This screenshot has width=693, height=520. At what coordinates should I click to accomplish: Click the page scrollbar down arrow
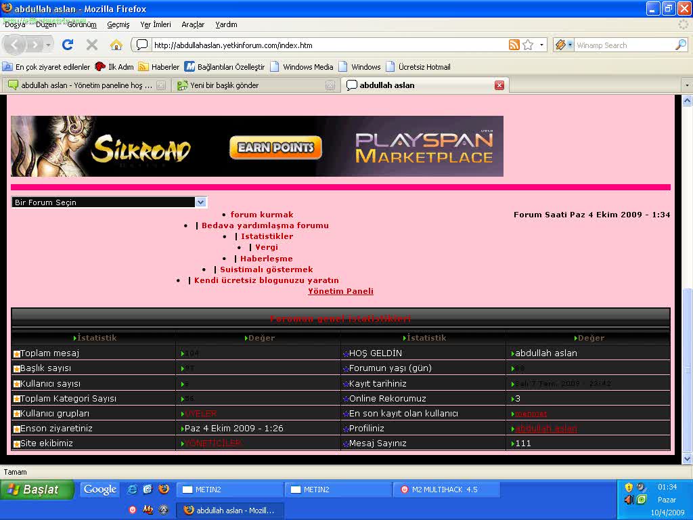[x=687, y=459]
